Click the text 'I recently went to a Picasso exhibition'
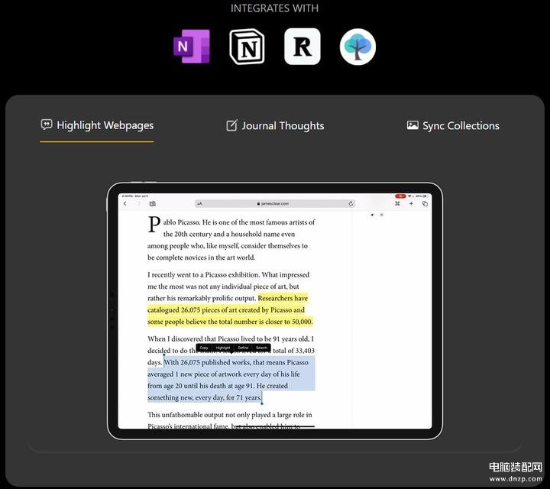The image size is (550, 489). tap(204, 274)
